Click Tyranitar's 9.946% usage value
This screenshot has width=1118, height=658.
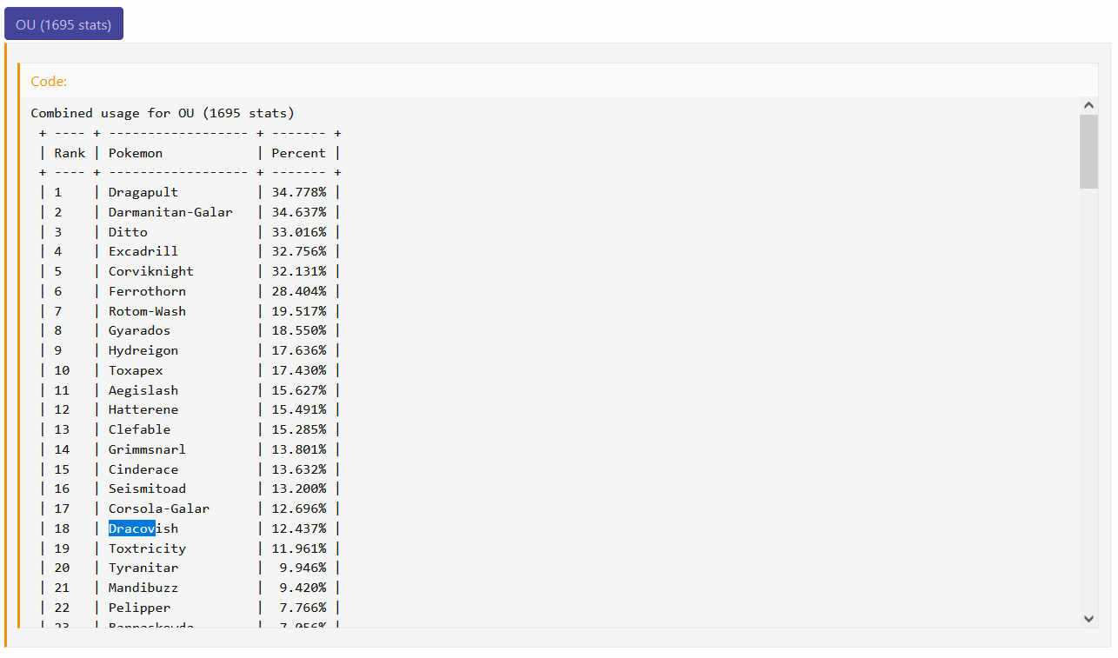tap(302, 568)
